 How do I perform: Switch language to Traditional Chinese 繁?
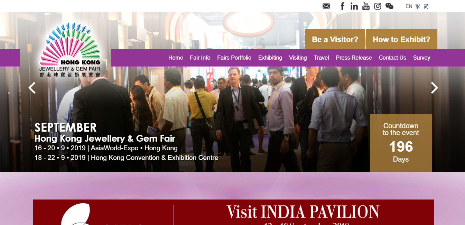click(x=418, y=6)
